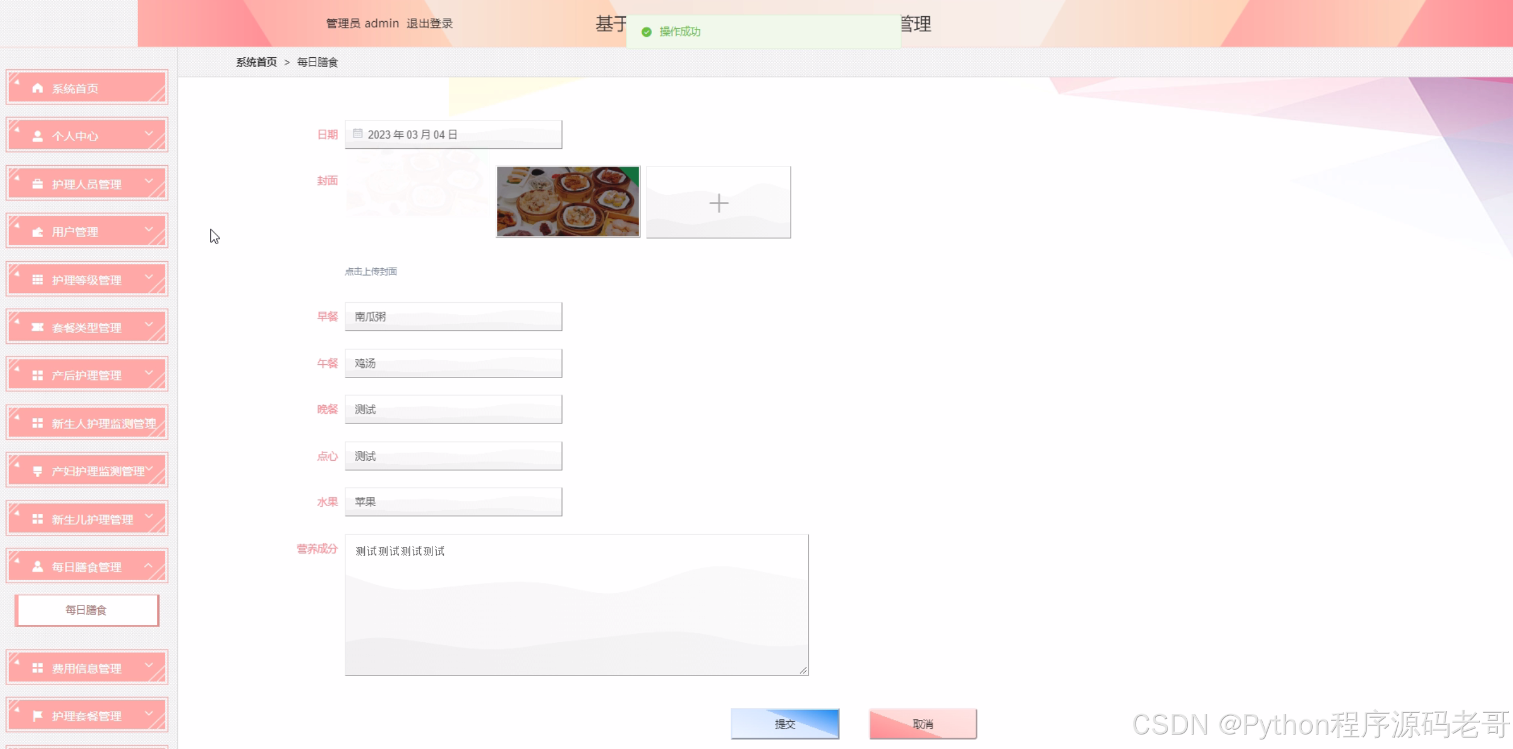
Task: Click the uploaded dim sum cover thumbnail
Action: [567, 201]
